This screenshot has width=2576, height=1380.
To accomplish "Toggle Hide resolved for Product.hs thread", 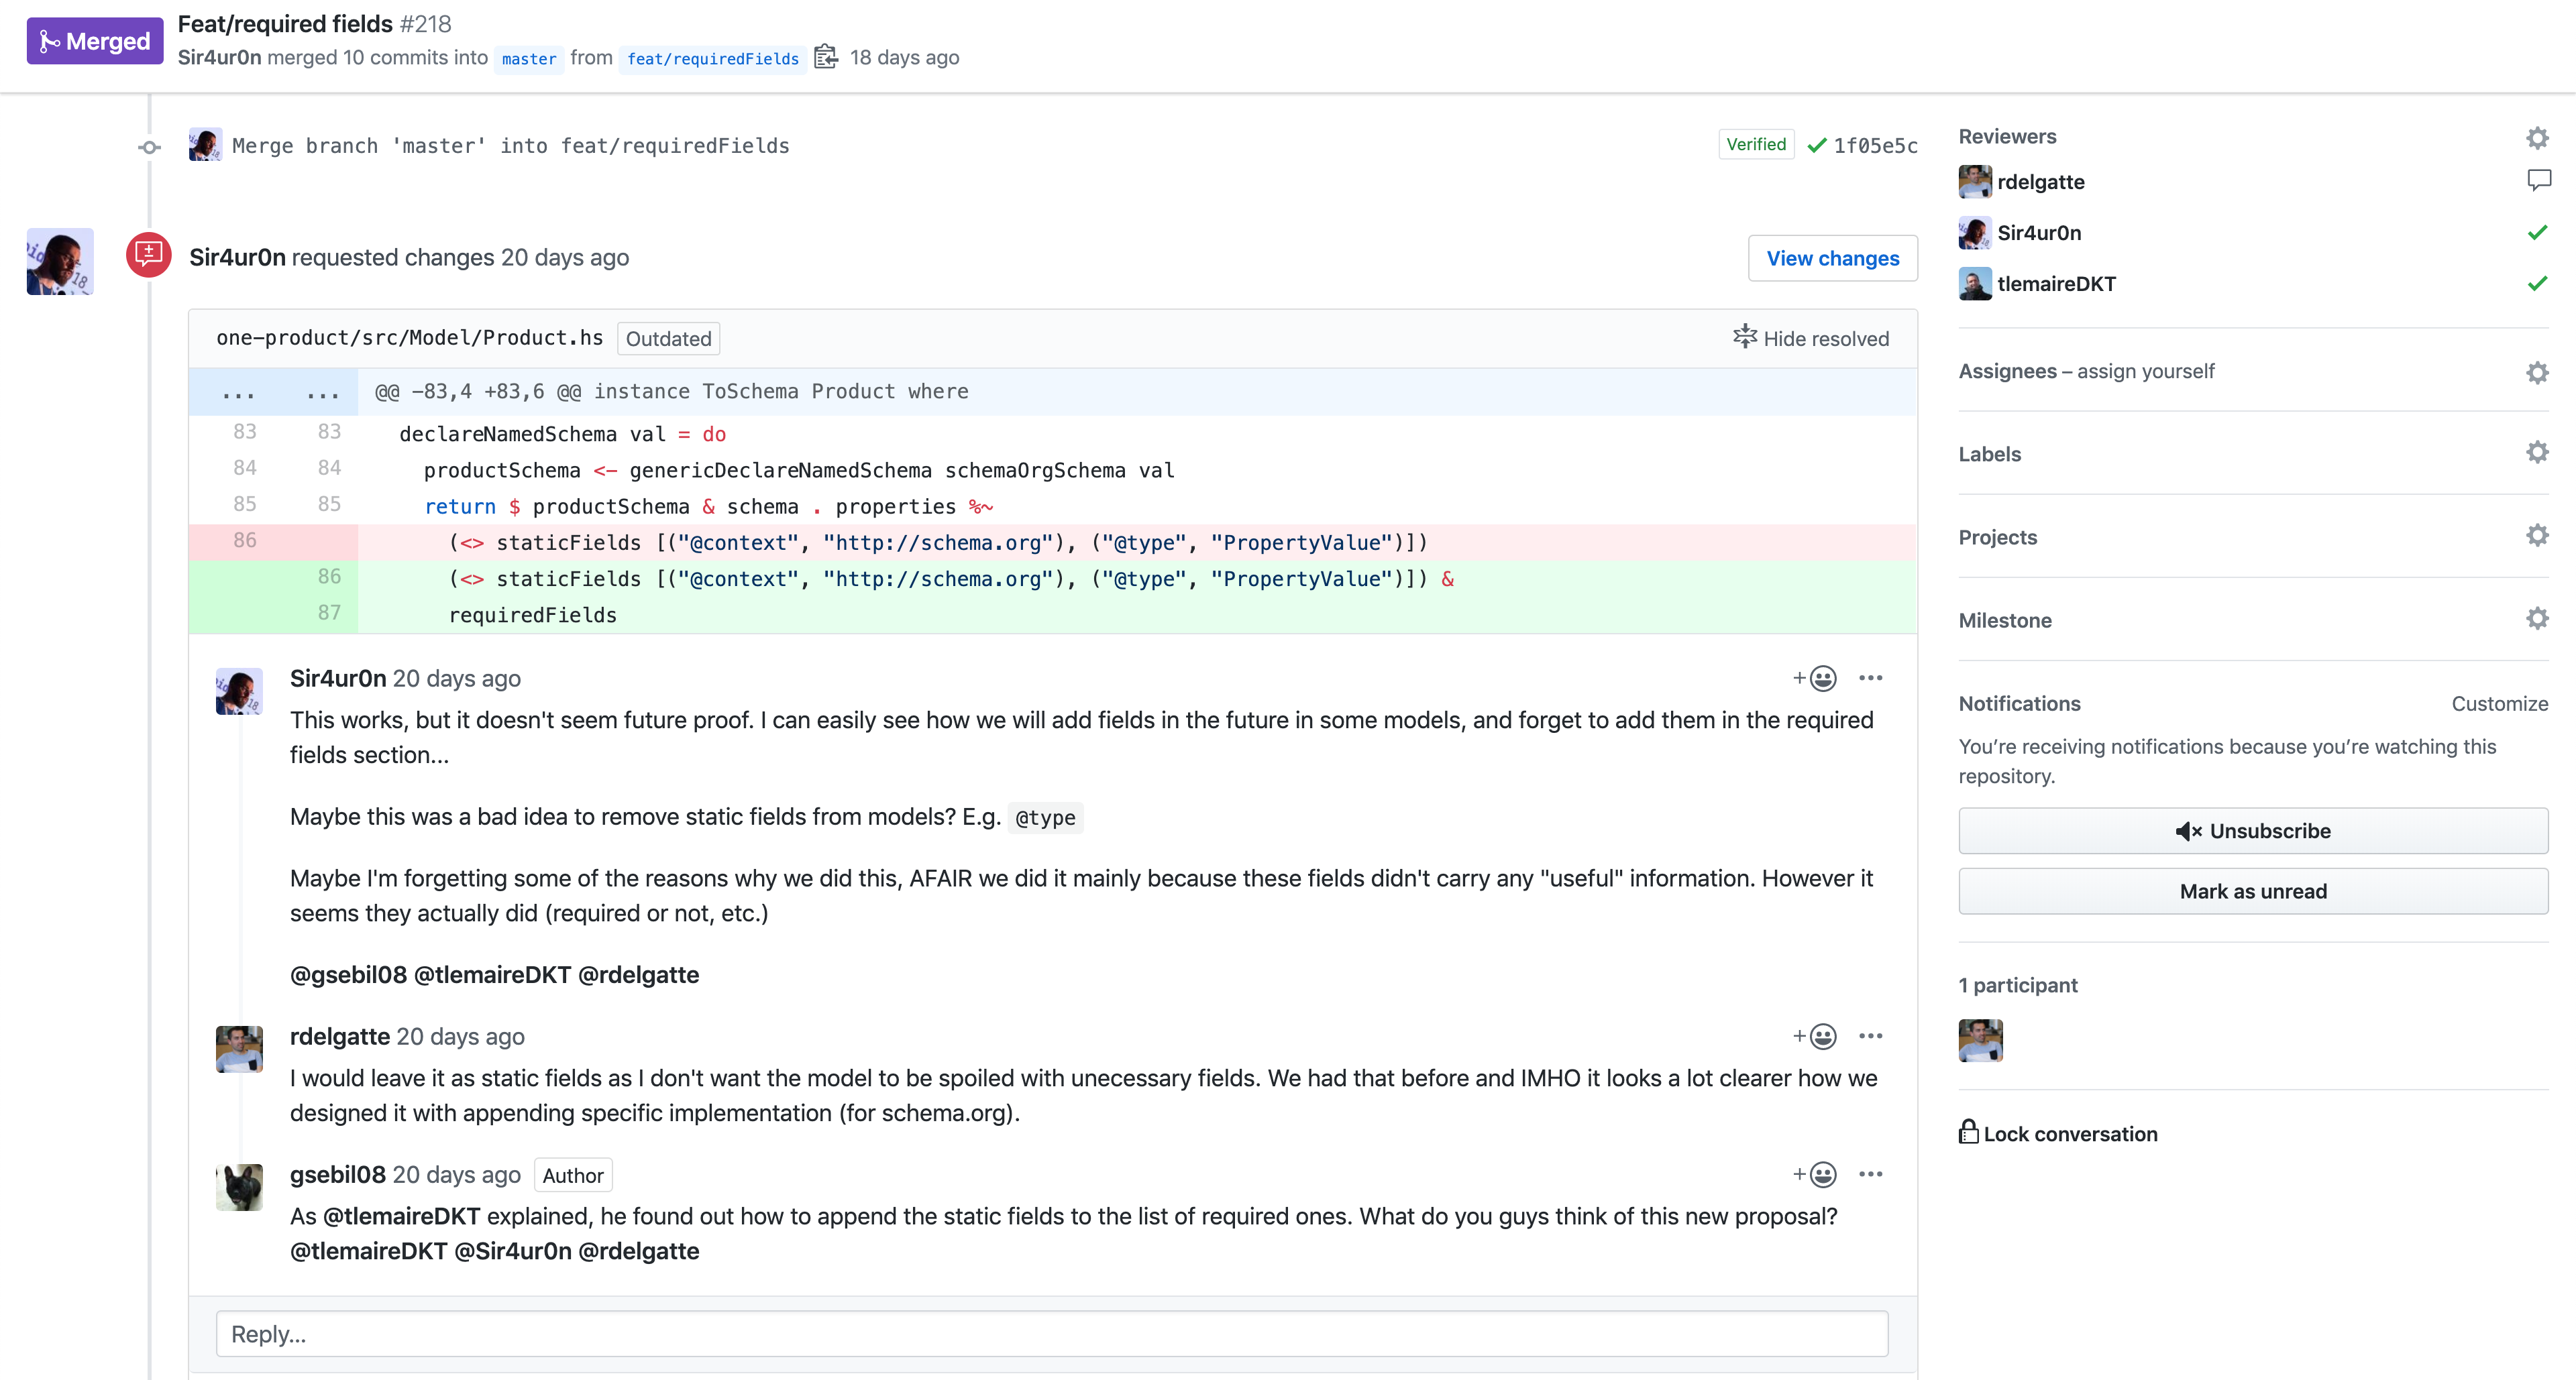I will click(1811, 338).
